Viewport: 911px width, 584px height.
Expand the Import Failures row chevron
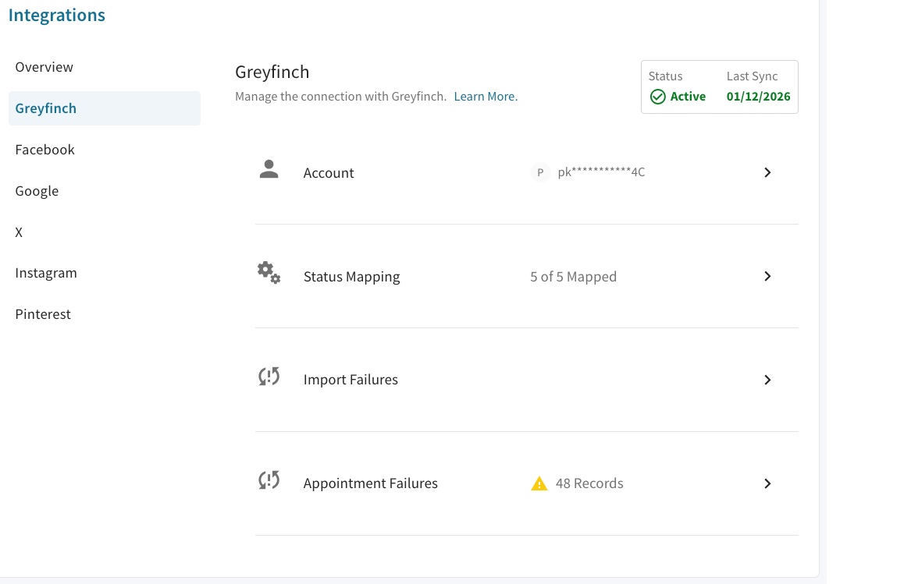[767, 380]
